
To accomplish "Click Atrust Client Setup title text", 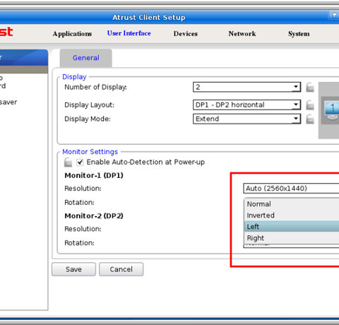I will (x=149, y=18).
